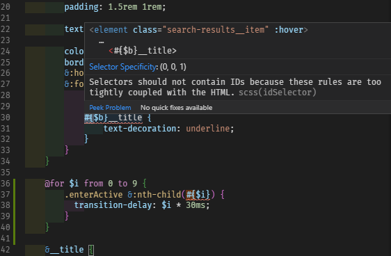Click the 30ms value on line 38
Screen dimensions: 391x256
coord(195,205)
